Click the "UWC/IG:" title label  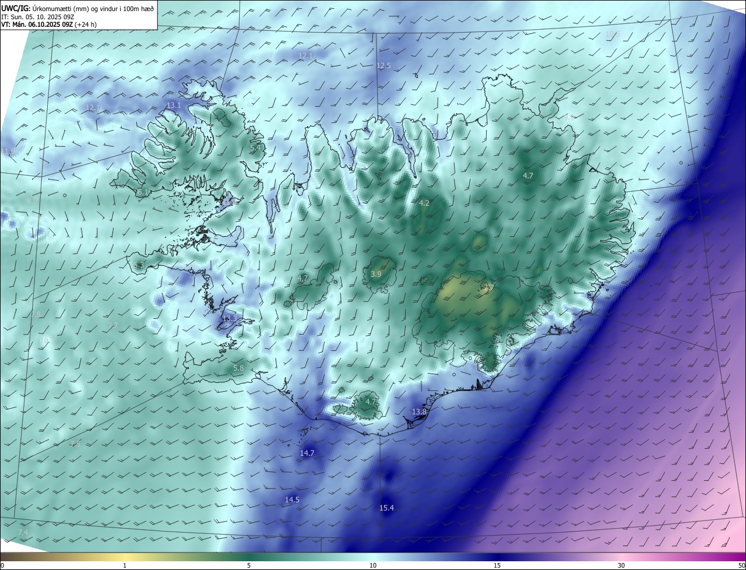pos(15,8)
